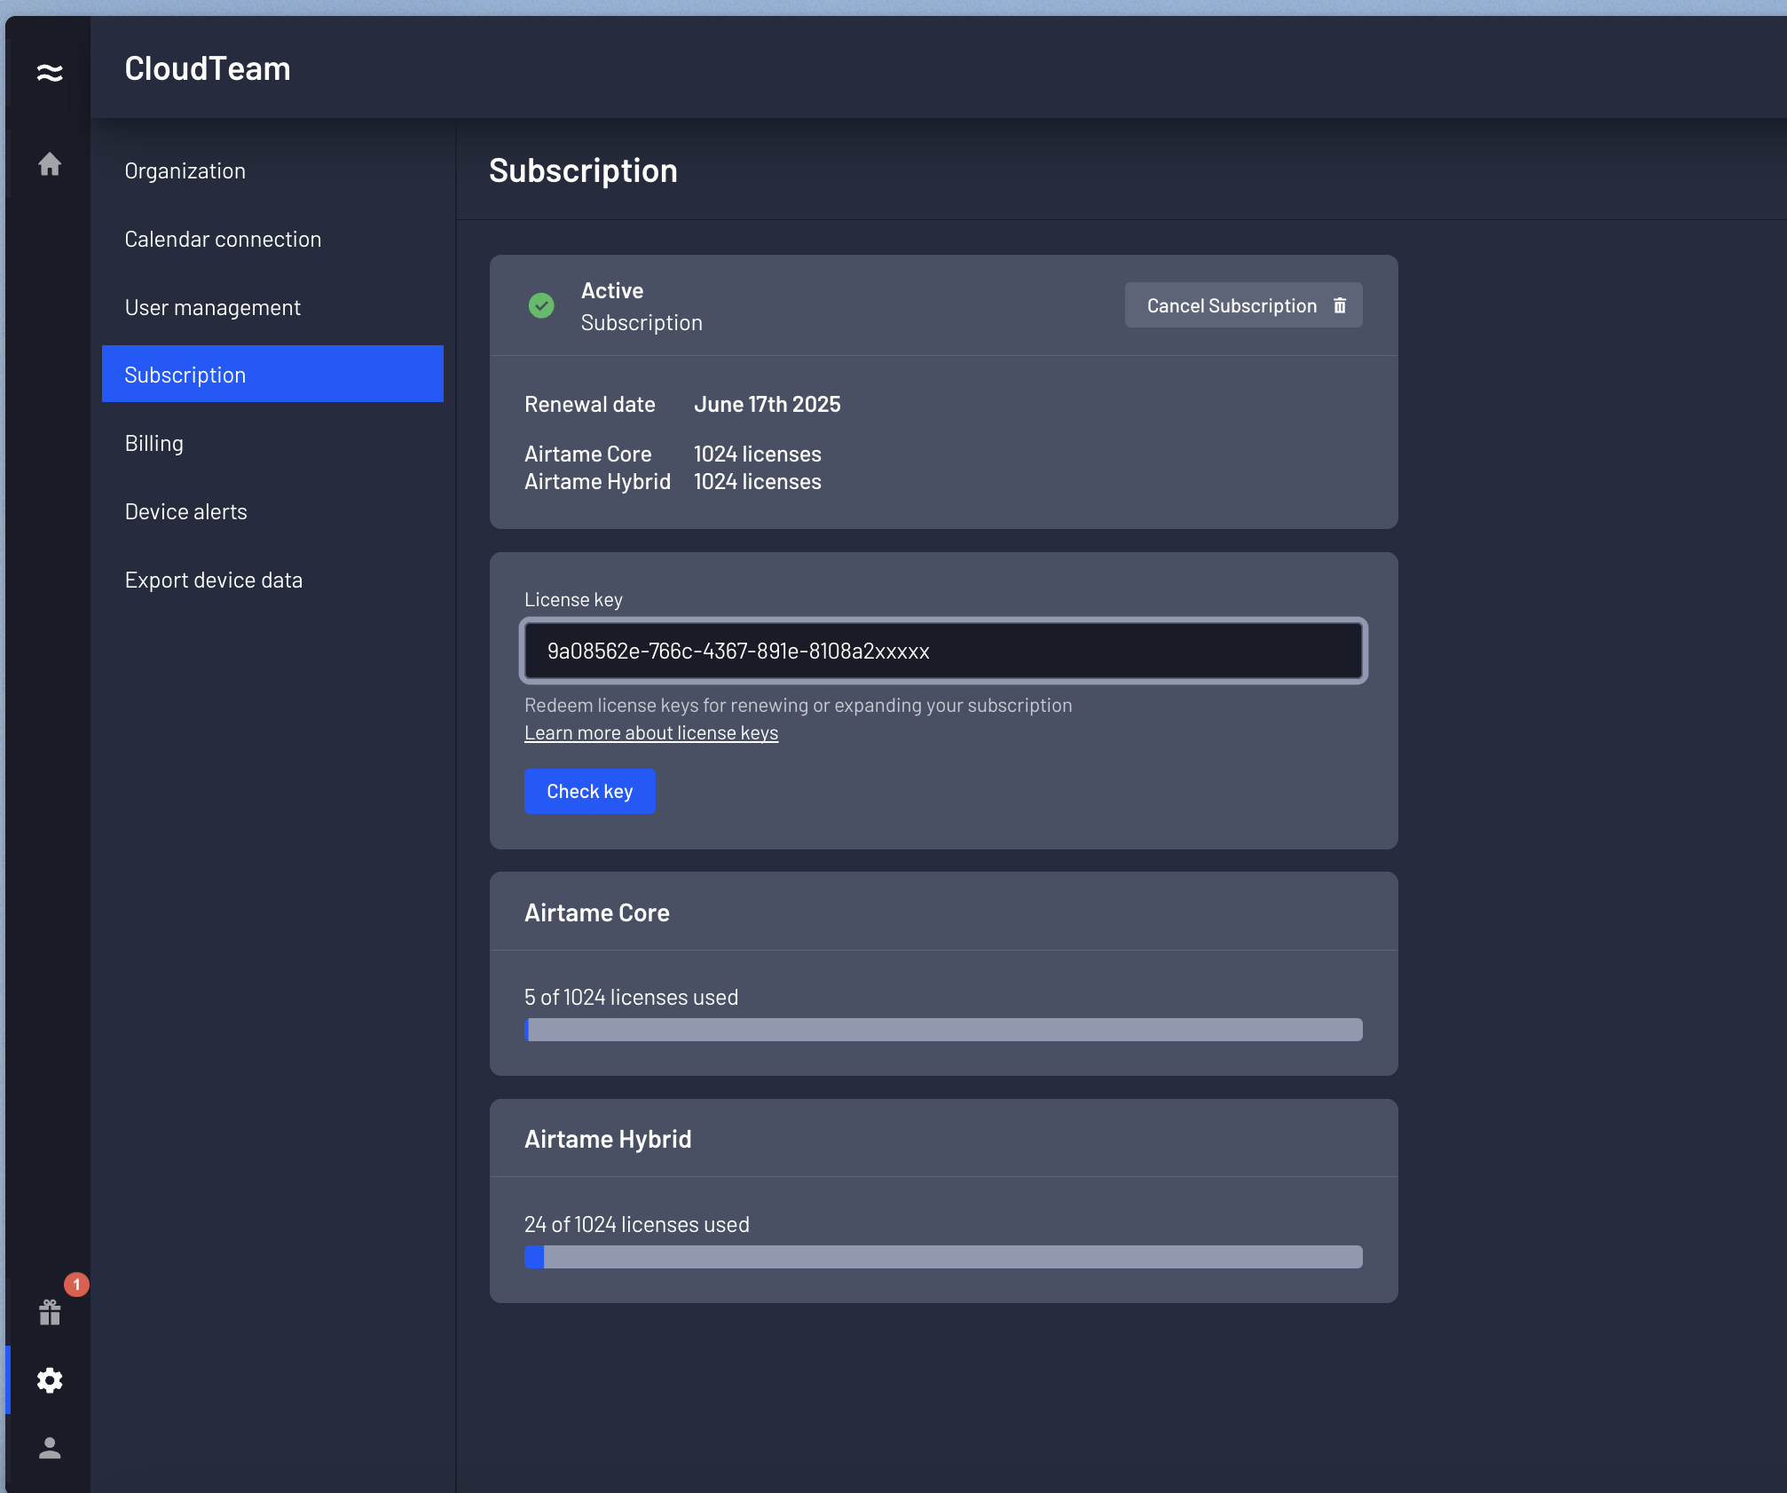This screenshot has height=1493, width=1787.
Task: Click the trash icon in Cancel Subscription
Action: (1340, 305)
